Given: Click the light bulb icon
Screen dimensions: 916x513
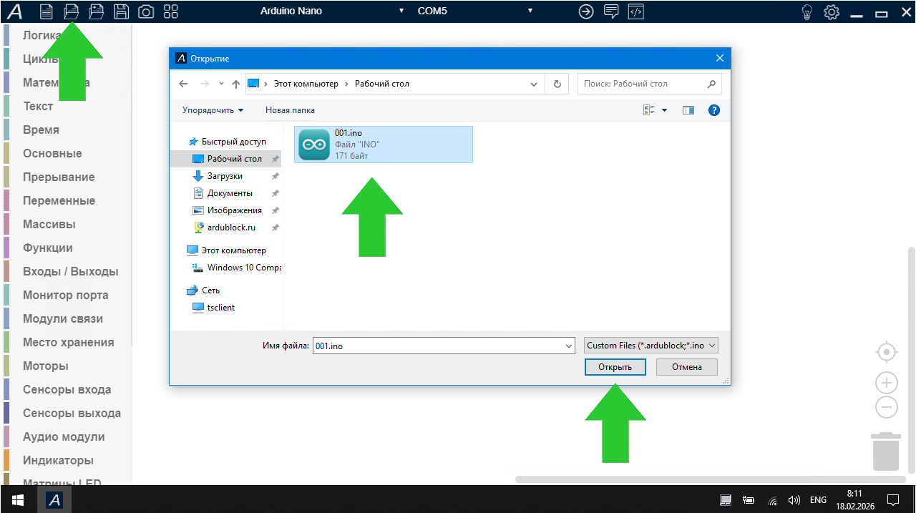Looking at the screenshot, I should pos(807,11).
